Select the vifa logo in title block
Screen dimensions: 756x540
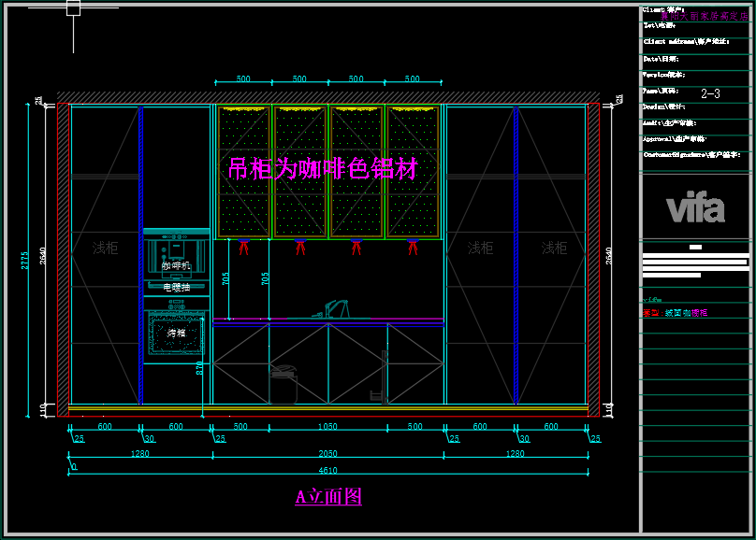[x=695, y=207]
